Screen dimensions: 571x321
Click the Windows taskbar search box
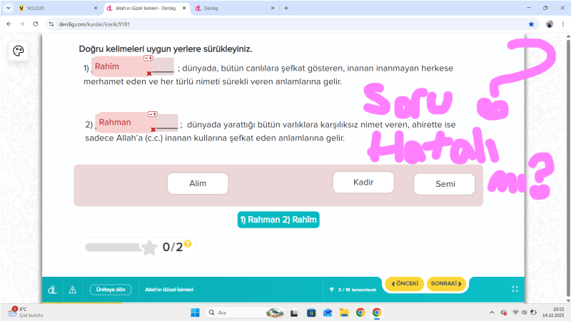[245, 312]
